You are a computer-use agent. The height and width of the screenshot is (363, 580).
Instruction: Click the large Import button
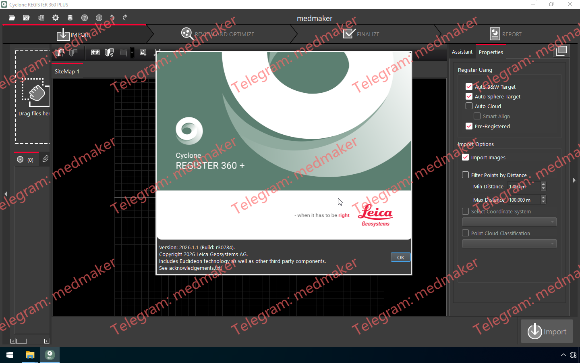547,331
